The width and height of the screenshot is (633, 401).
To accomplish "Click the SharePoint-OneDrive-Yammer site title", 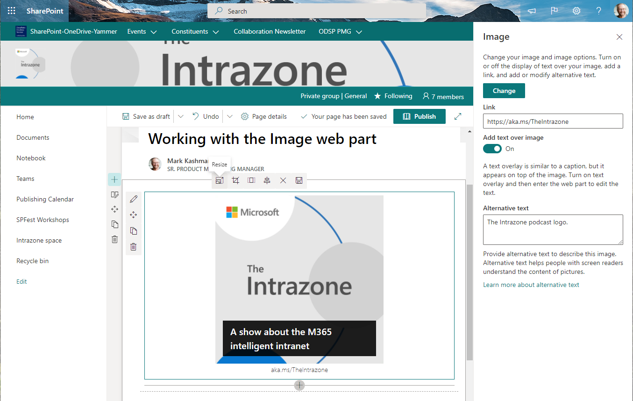I will tap(74, 32).
